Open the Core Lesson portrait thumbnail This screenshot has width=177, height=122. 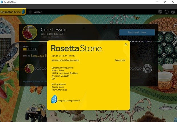30,32
